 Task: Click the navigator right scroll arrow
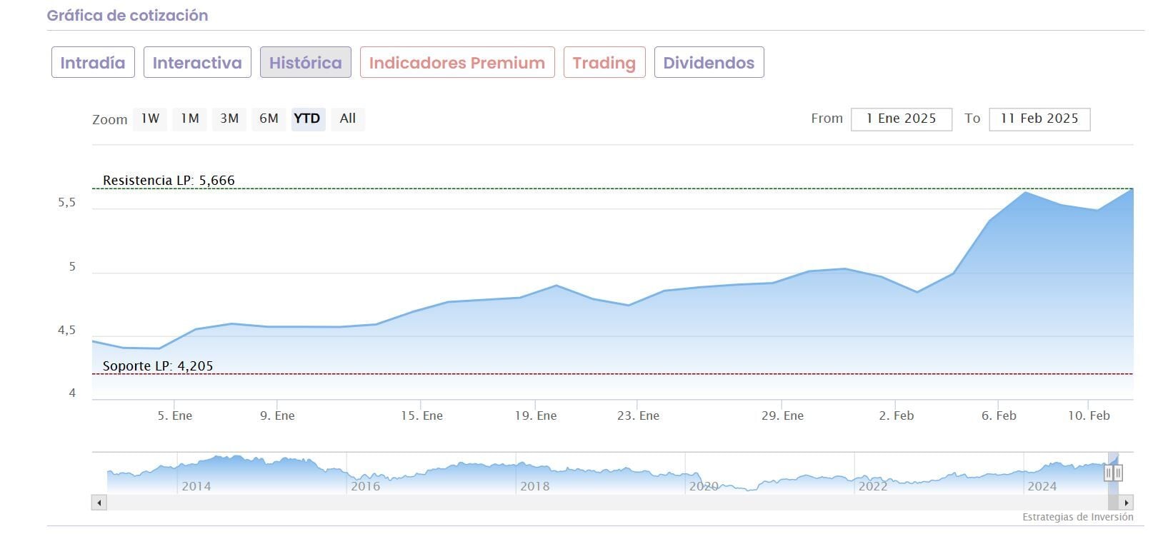click(1127, 503)
